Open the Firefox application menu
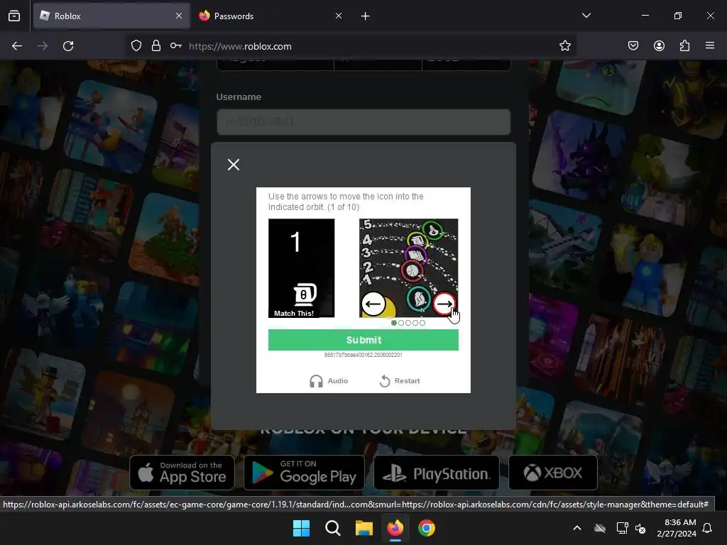 [x=710, y=46]
